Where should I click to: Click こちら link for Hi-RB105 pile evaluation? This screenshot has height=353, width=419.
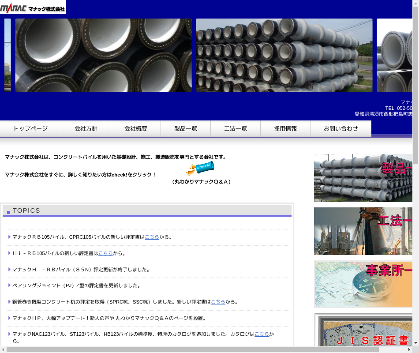[x=105, y=253]
